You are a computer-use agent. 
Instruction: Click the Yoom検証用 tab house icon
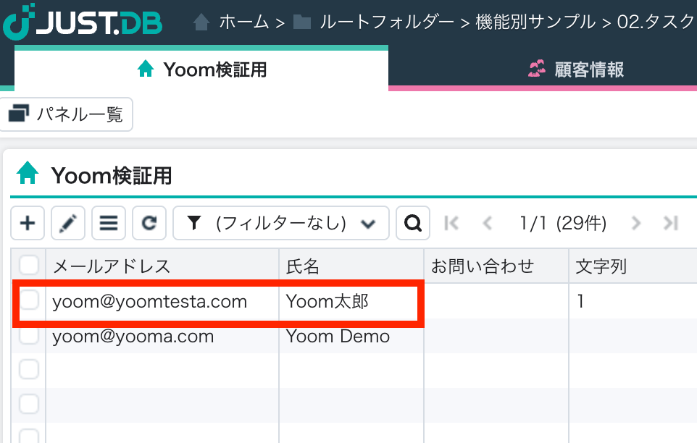[146, 69]
